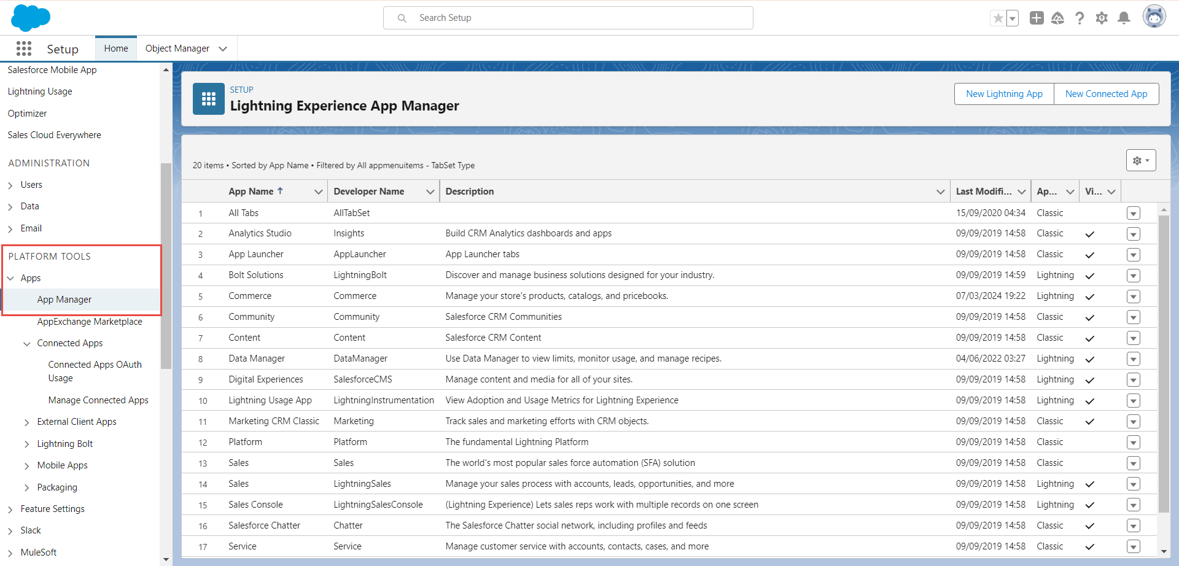This screenshot has height=566, width=1179.
Task: Open Description column dropdown chevron
Action: tap(940, 192)
